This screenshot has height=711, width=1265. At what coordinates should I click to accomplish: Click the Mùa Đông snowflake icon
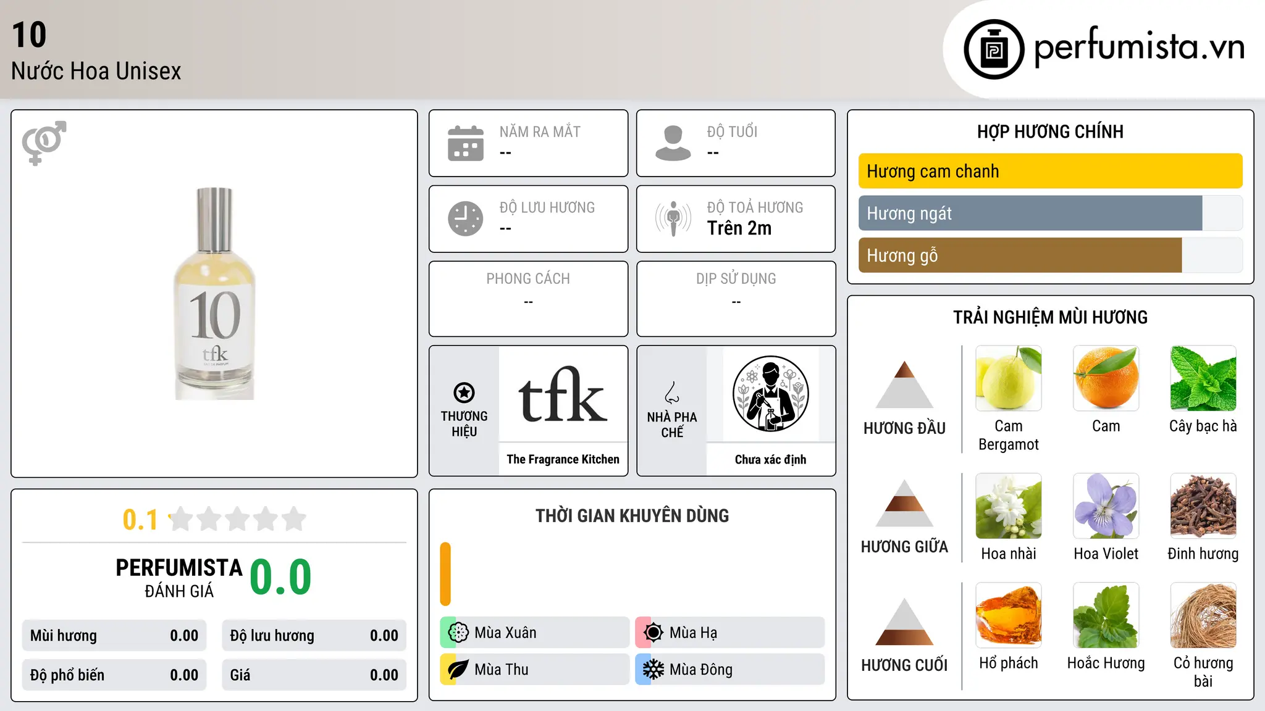click(653, 669)
